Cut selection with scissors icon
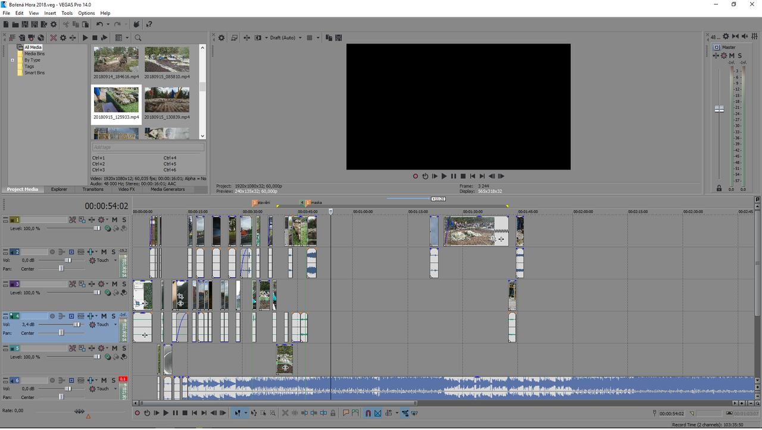This screenshot has width=762, height=430. [x=66, y=24]
